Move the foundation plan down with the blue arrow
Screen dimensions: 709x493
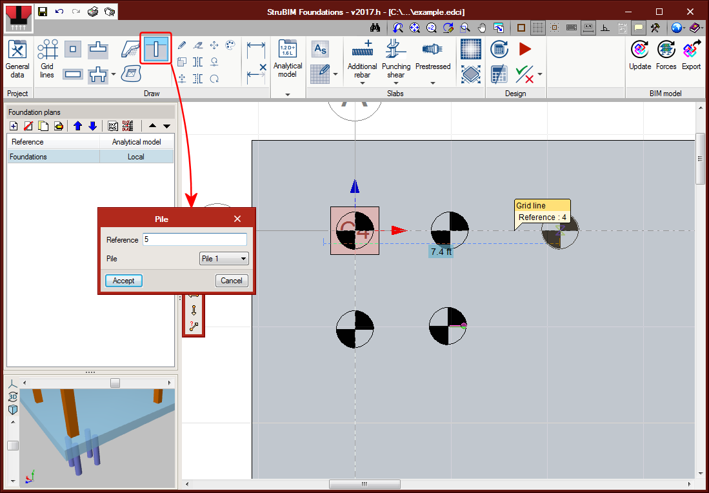point(92,126)
